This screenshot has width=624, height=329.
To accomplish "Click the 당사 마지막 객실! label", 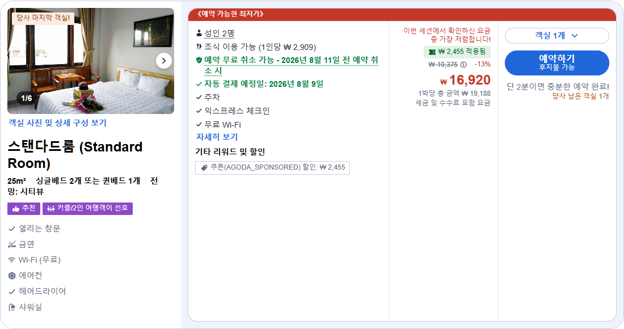I will (43, 18).
